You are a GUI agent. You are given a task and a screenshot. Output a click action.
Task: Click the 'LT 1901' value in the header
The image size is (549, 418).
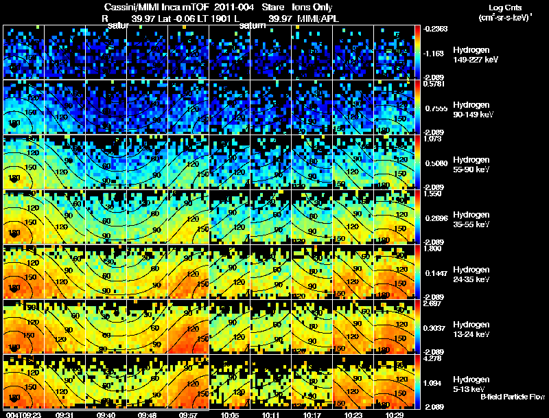click(214, 19)
